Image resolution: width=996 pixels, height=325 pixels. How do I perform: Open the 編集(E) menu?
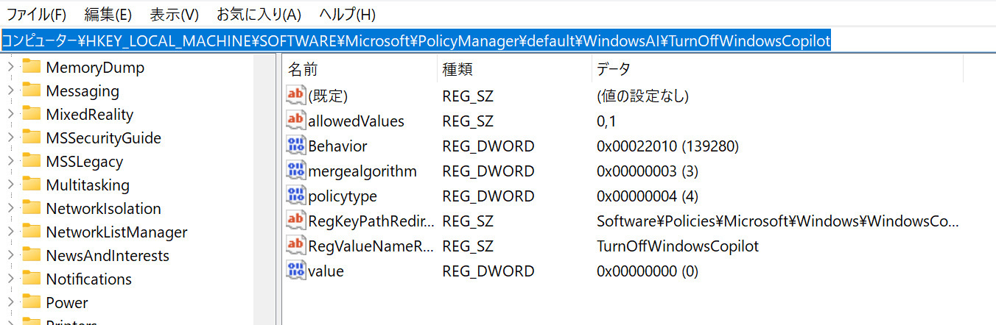click(108, 14)
